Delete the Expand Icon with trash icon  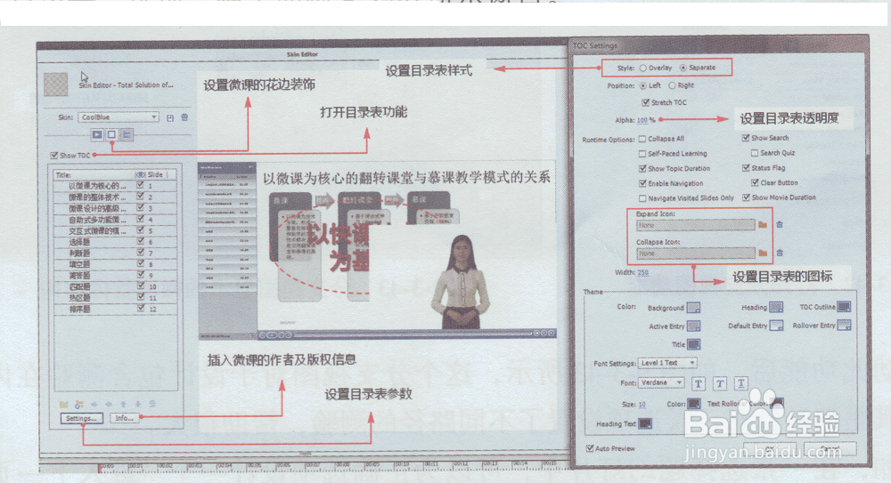pos(780,225)
